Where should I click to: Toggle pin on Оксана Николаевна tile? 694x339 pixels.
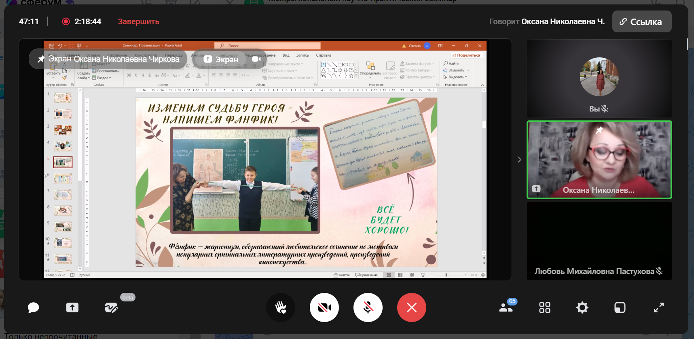[x=599, y=130]
